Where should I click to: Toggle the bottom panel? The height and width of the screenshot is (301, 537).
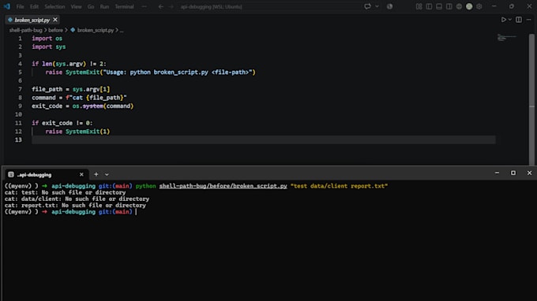coord(439,6)
